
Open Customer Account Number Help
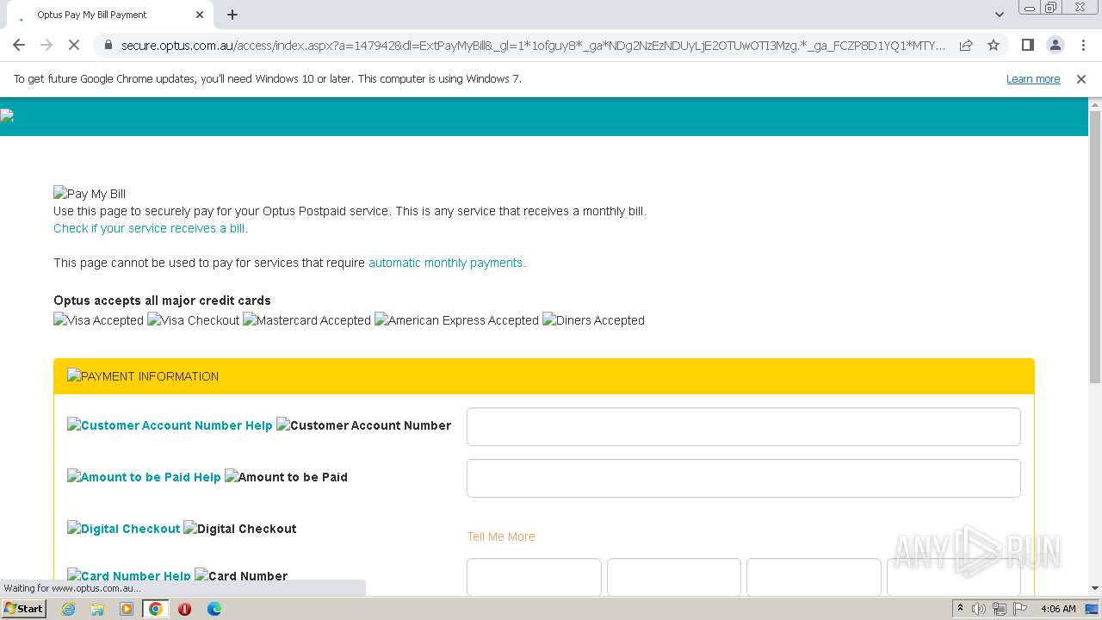(170, 425)
